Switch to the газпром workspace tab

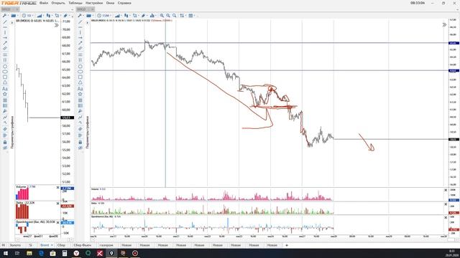(x=106, y=245)
